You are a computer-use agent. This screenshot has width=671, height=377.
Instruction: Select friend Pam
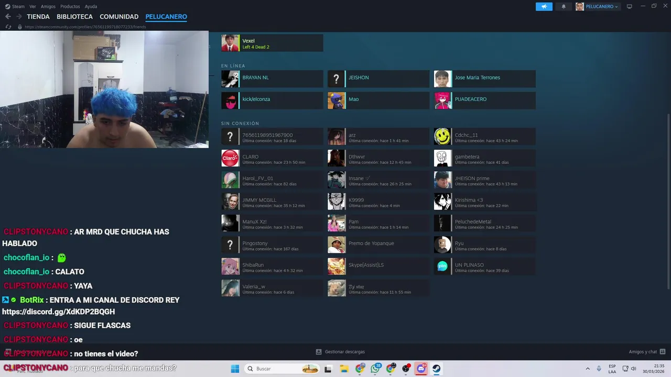click(378, 223)
